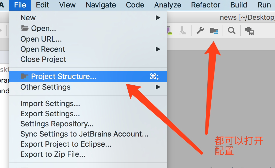Click the rightmost toolbar plug-and-save icon
275x168 pixels.
click(x=249, y=31)
